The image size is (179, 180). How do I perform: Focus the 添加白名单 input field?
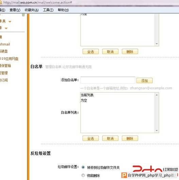pos(108,80)
